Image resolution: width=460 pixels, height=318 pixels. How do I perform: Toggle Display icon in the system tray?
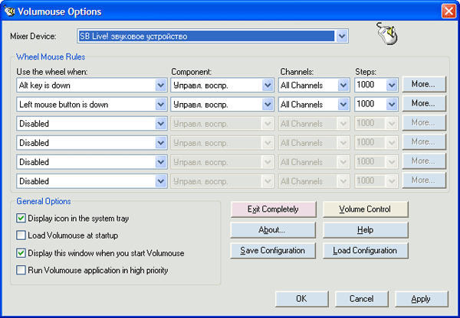tap(21, 219)
